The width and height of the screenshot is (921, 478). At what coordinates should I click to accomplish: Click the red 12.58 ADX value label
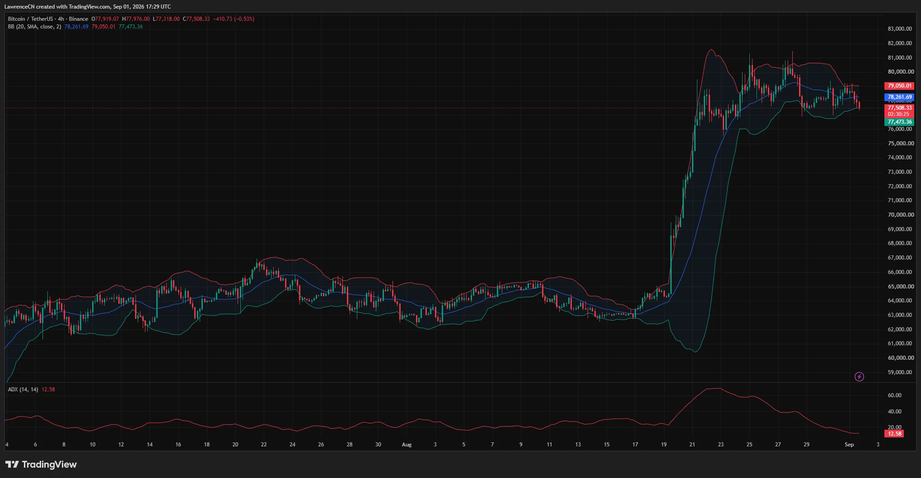894,434
